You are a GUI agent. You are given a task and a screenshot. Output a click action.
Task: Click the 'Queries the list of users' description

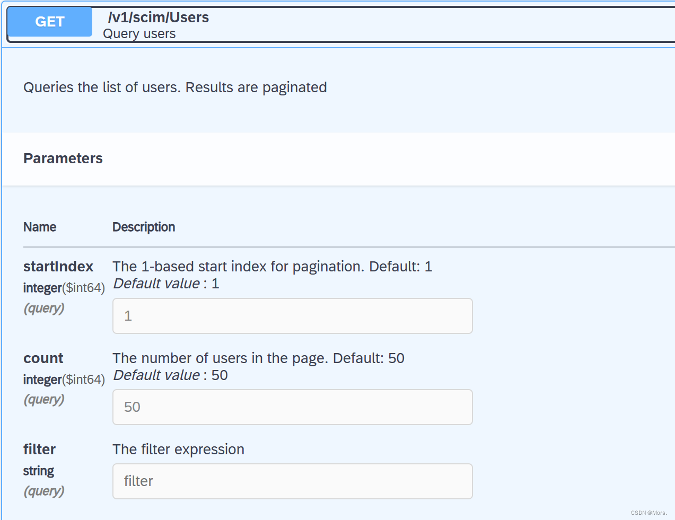click(175, 87)
